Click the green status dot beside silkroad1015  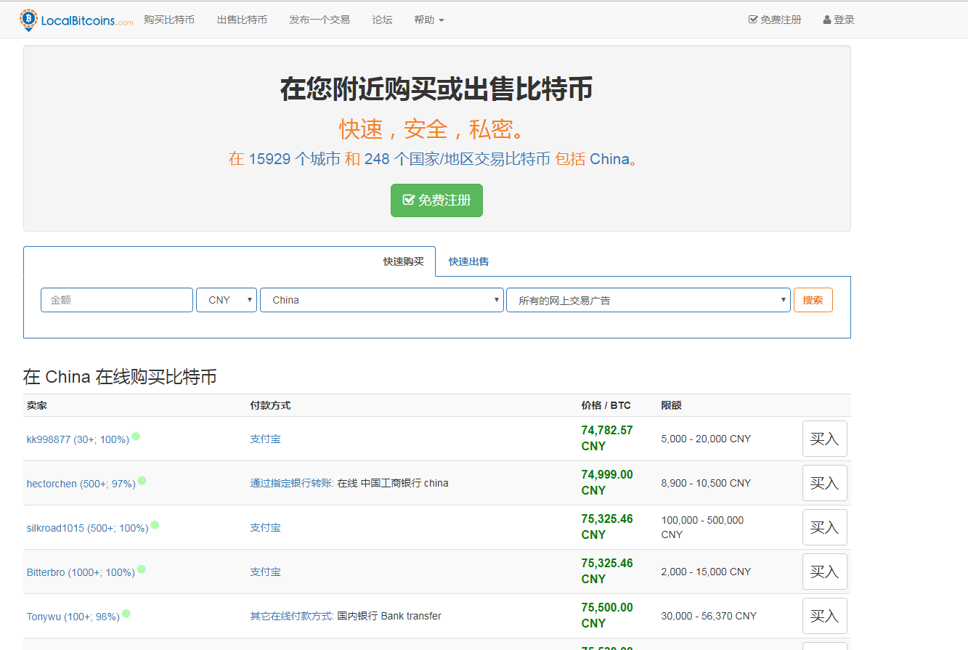coord(155,523)
